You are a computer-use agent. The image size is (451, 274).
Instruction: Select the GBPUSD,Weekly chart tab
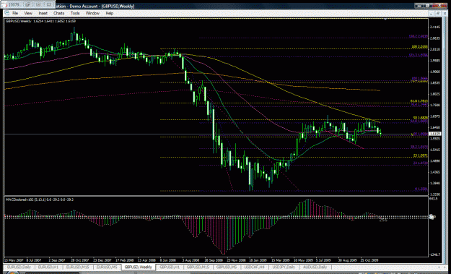coord(139,267)
